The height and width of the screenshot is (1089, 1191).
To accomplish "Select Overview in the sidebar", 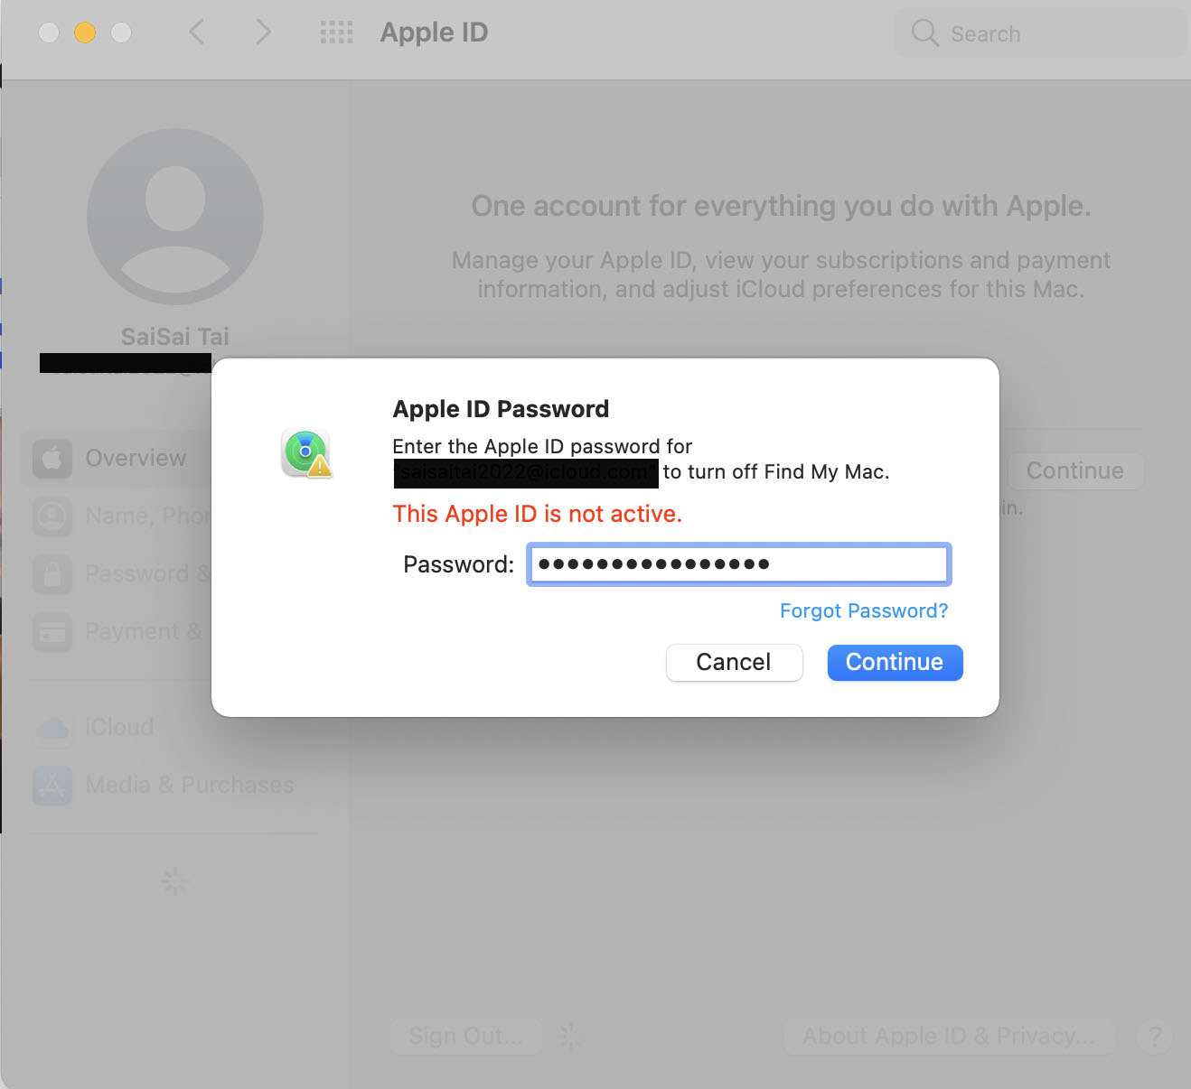I will [x=117, y=458].
